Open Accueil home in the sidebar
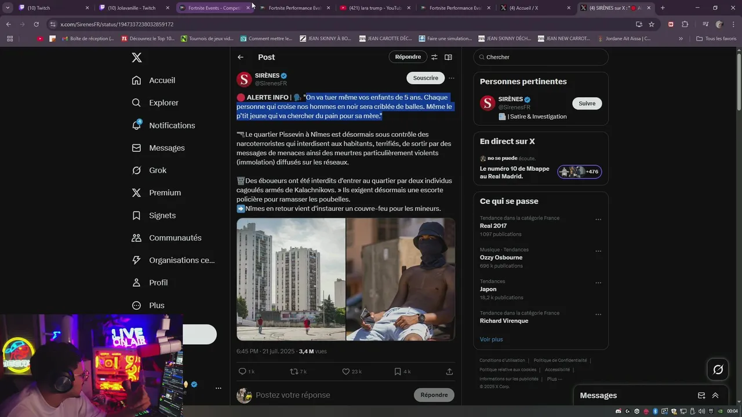Viewport: 742px width, 417px height. (x=154, y=81)
